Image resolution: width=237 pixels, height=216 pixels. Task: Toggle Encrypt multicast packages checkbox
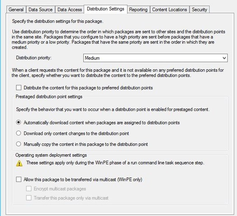[29, 189]
